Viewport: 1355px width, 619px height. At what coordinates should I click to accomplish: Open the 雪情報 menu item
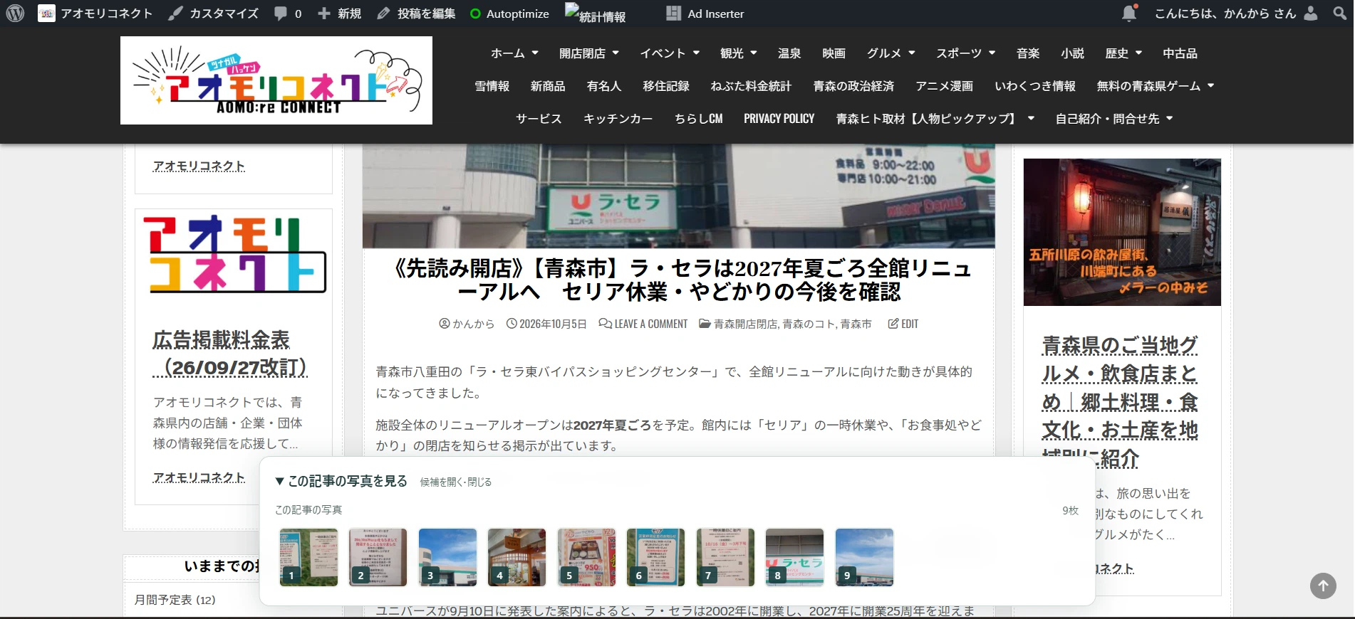tap(492, 86)
